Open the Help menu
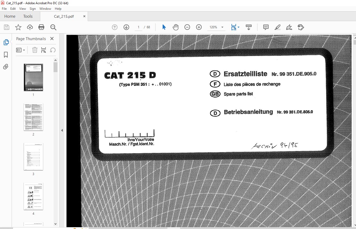The image size is (356, 229). [x=58, y=9]
